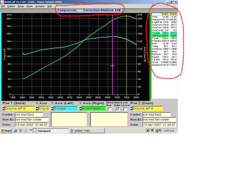Click the X Axis stepper arrows
The height and width of the screenshot is (169, 225).
pos(37,108)
